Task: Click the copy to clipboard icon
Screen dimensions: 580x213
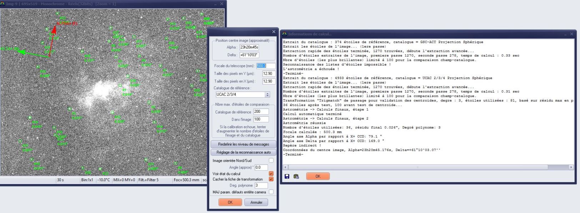Action: (x=296, y=176)
